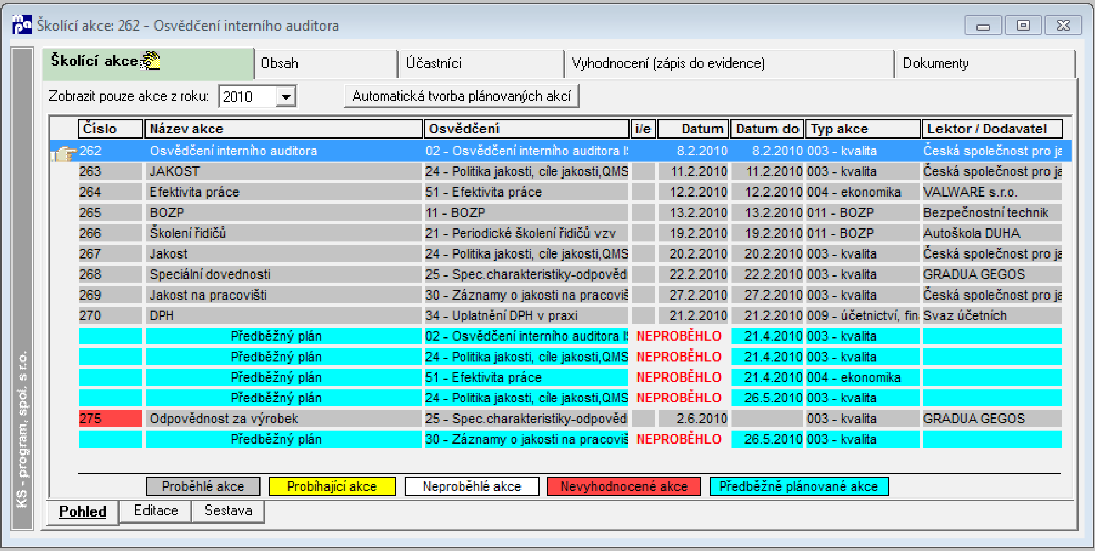1096x552 pixels.
Task: Click the yellow Probíhající akce legend swatch
Action: 332,486
